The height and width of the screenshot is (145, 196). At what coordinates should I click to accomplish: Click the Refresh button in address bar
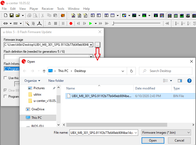pos(131,71)
